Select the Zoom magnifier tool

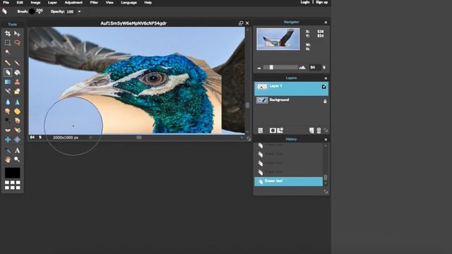(17, 159)
